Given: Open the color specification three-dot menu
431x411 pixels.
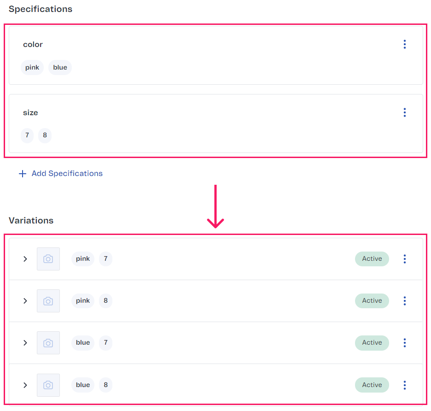Looking at the screenshot, I should pyautogui.click(x=405, y=44).
